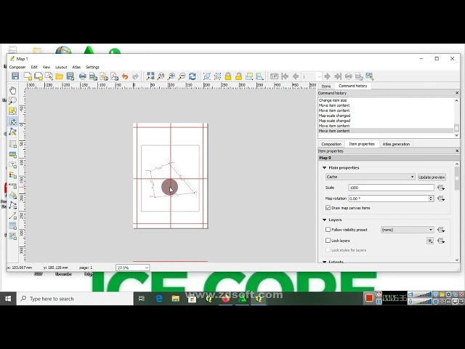Screen dimensions: 465x349
Task: Open the Cache render mode dropdown
Action: pos(370,177)
